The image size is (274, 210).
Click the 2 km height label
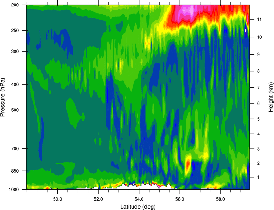[x=258, y=163]
